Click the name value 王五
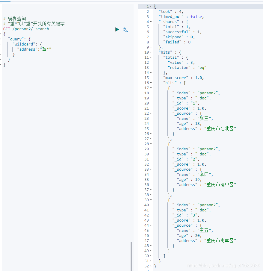The image size is (263, 271). [204, 231]
